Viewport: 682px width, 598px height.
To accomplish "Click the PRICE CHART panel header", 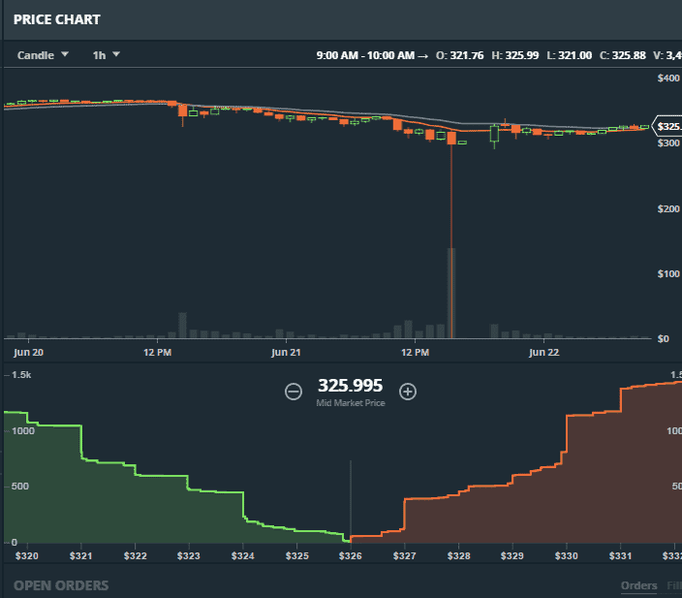I will 57,19.
